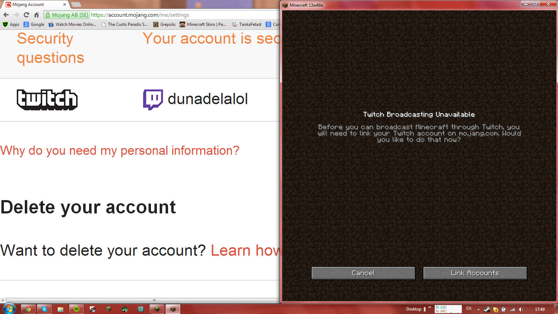Open the Windows Start menu

tap(9, 309)
